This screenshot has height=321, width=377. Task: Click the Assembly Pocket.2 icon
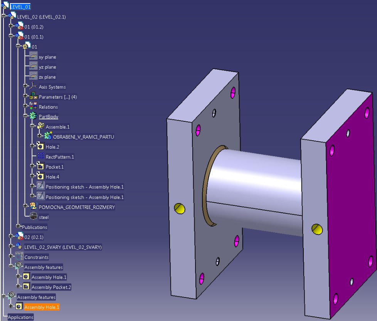coord(26,286)
